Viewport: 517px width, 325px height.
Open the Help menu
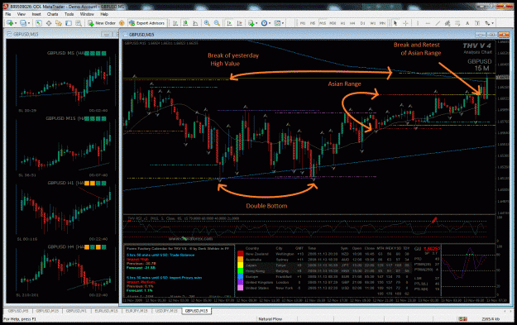[x=104, y=14]
